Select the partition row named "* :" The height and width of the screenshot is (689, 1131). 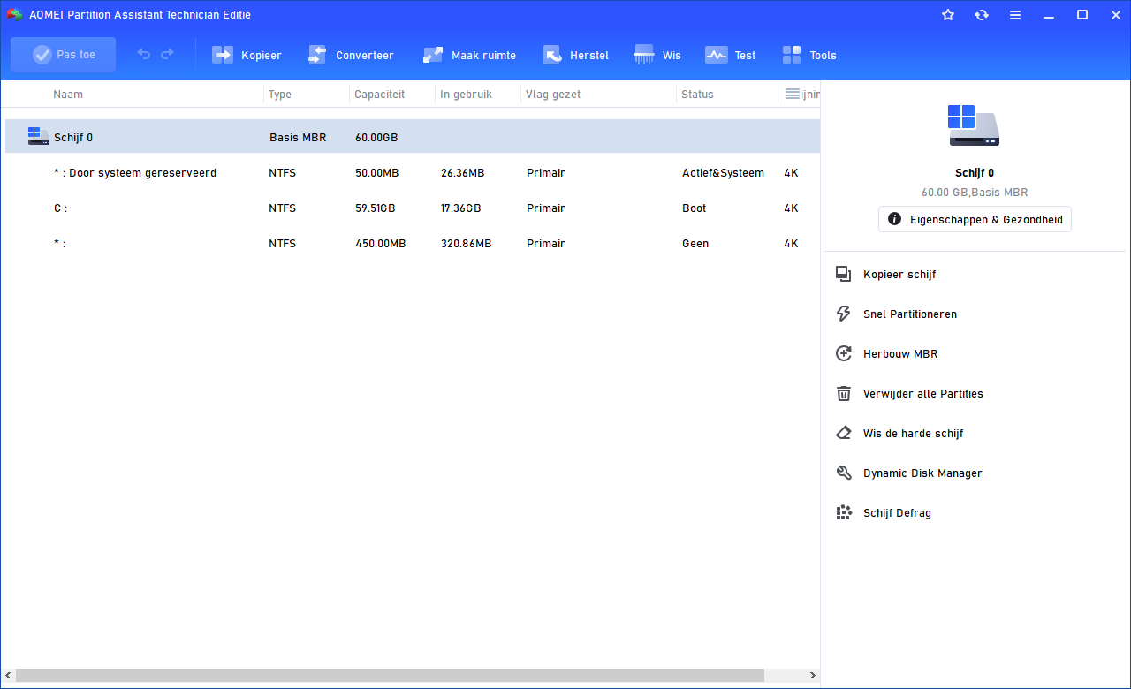(x=413, y=244)
